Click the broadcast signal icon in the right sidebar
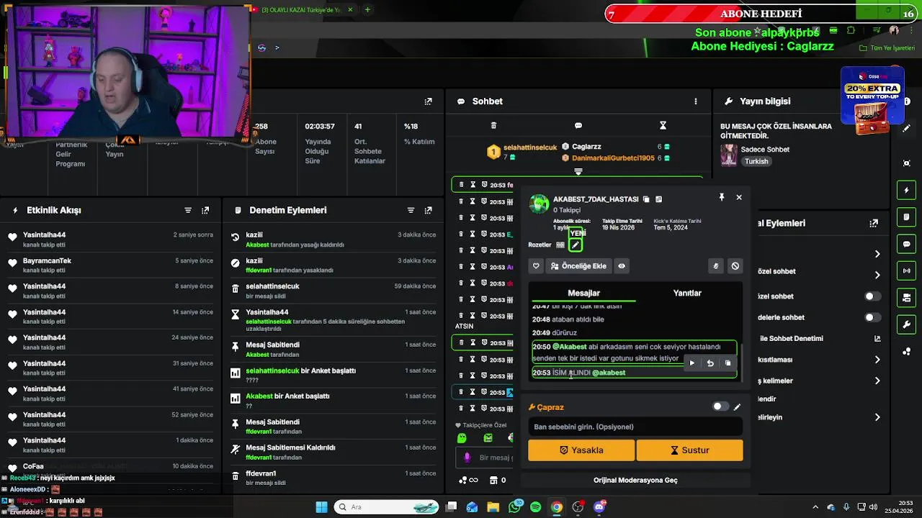Screen dimensions: 922x518 [x=907, y=271]
